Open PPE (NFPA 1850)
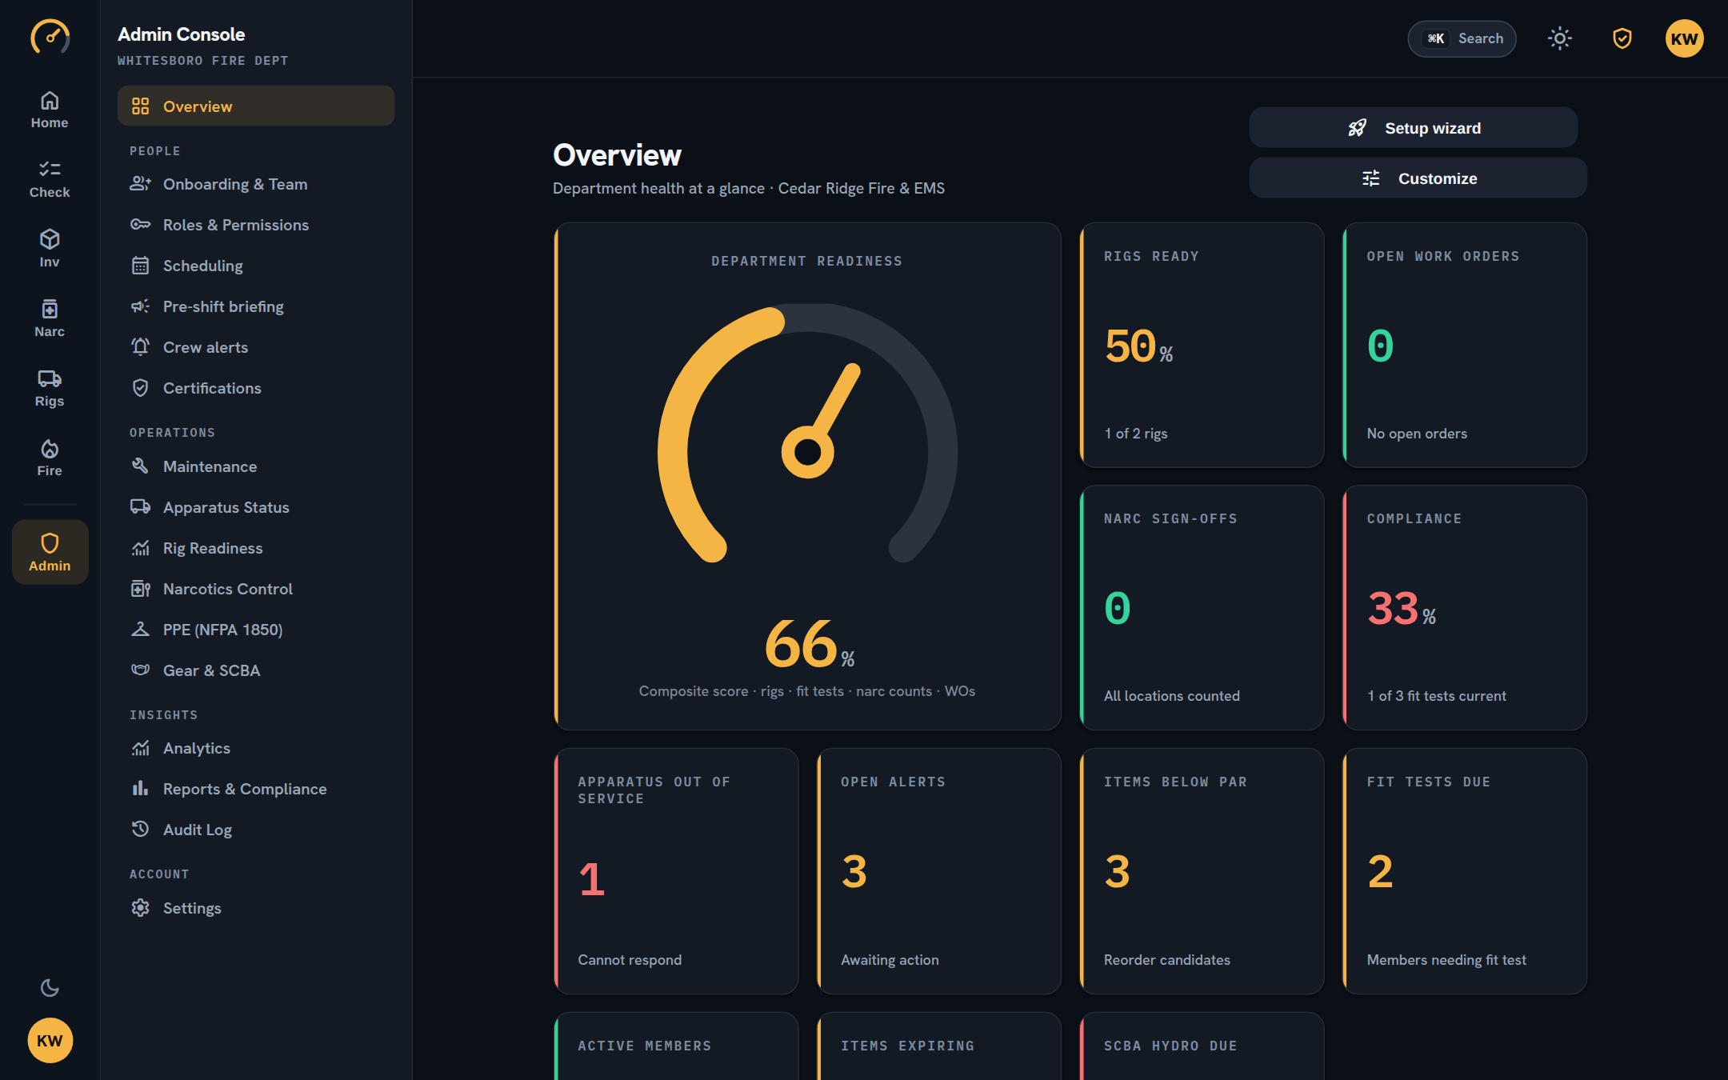The height and width of the screenshot is (1080, 1728). click(256, 630)
